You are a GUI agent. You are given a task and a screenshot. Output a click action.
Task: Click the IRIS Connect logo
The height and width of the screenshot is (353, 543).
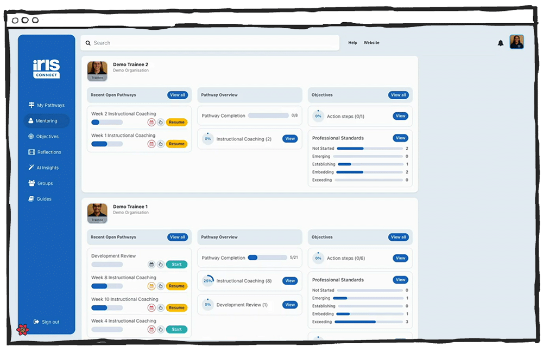coord(46,69)
